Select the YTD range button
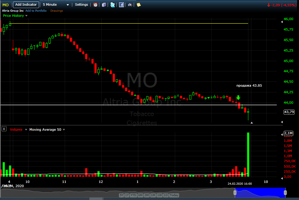 133,195
